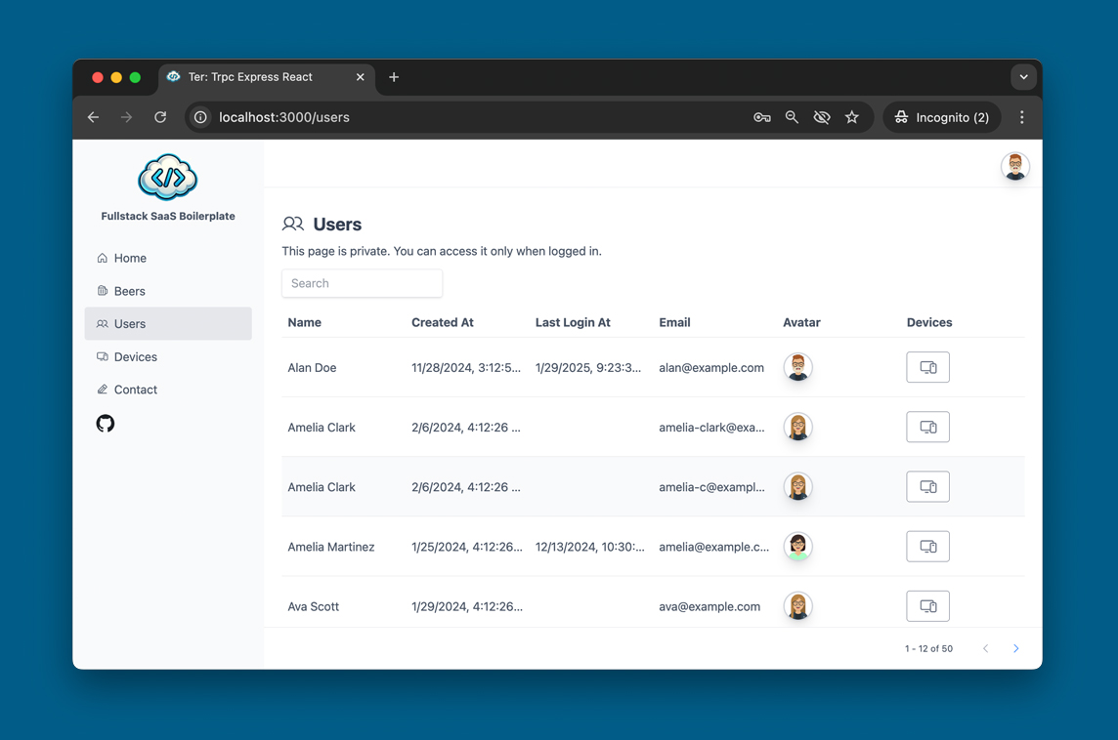This screenshot has height=740, width=1118.
Task: Navigate to Contact in sidebar
Action: coord(168,390)
